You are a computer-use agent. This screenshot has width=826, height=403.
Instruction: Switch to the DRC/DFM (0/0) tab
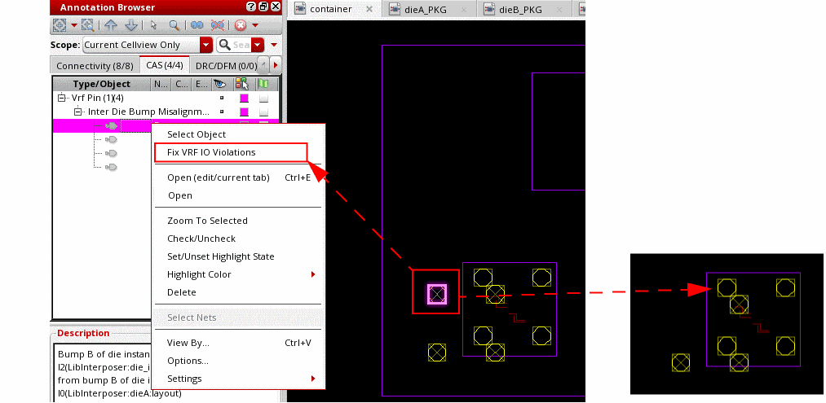tap(226, 66)
